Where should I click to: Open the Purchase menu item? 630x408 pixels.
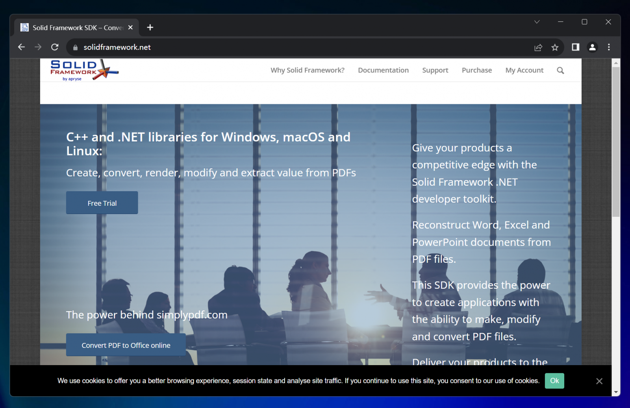point(477,70)
